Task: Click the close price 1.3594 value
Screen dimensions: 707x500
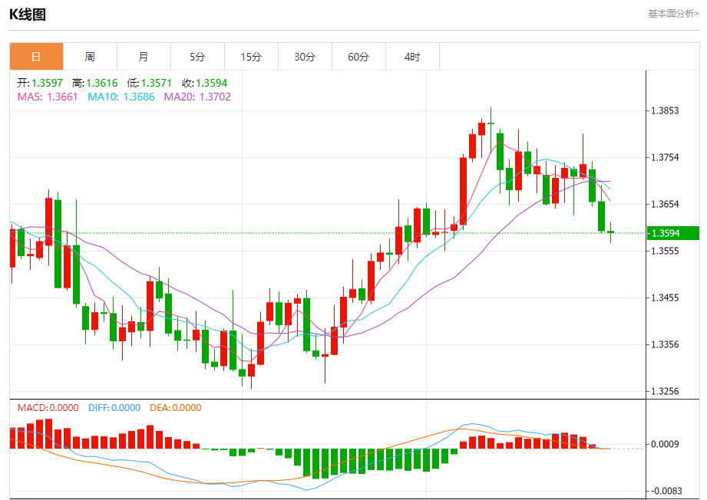Action: coord(211,83)
